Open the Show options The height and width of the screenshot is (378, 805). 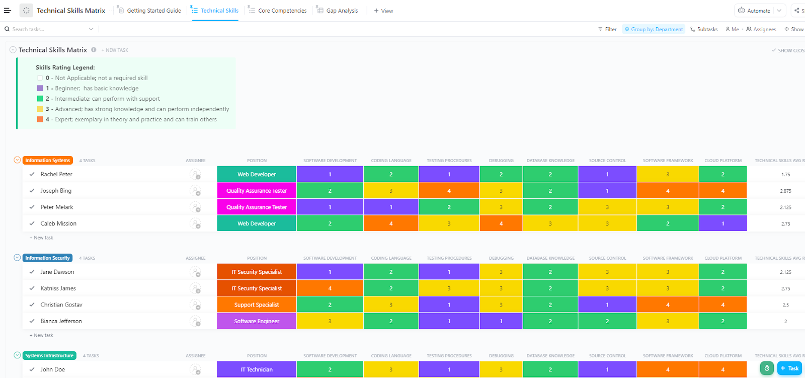pyautogui.click(x=794, y=29)
